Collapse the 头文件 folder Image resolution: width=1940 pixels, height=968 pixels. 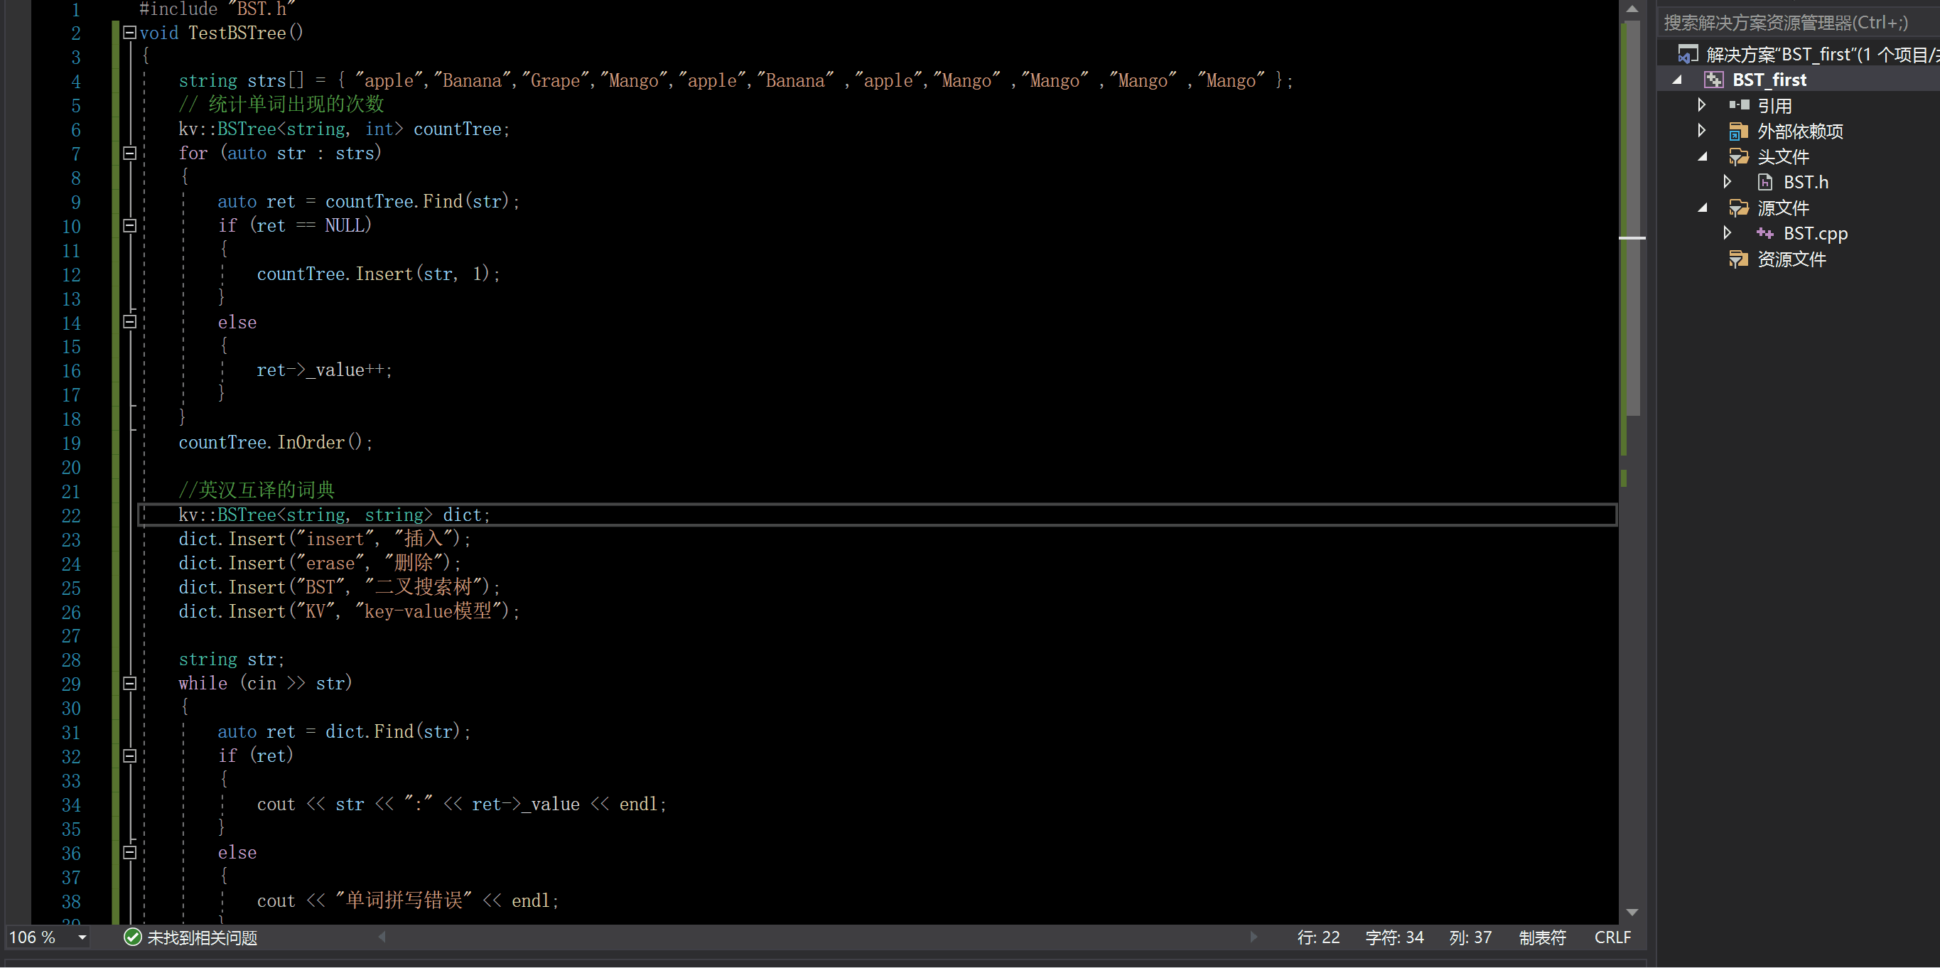(1702, 156)
